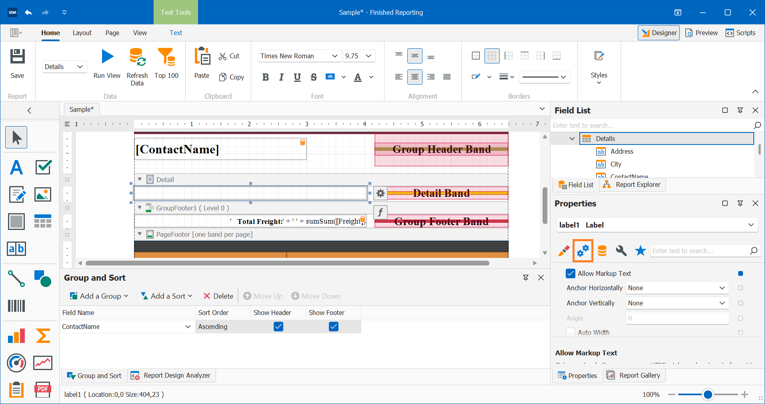765x404 pixels.
Task: Delete the selected group field
Action: click(x=218, y=296)
